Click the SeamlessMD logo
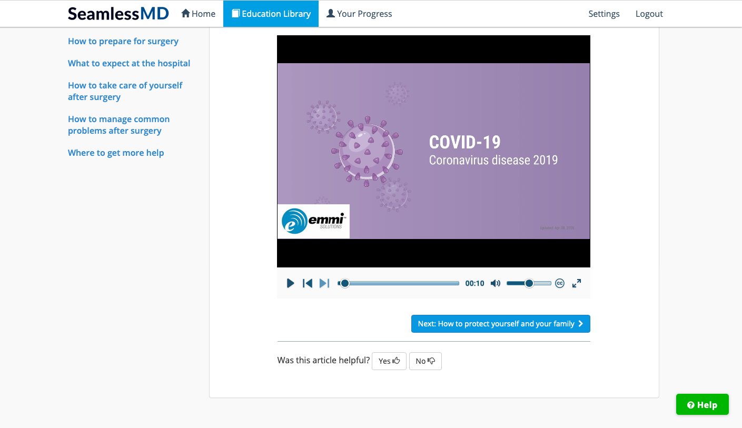Viewport: 742px width, 428px height. pyautogui.click(x=118, y=14)
